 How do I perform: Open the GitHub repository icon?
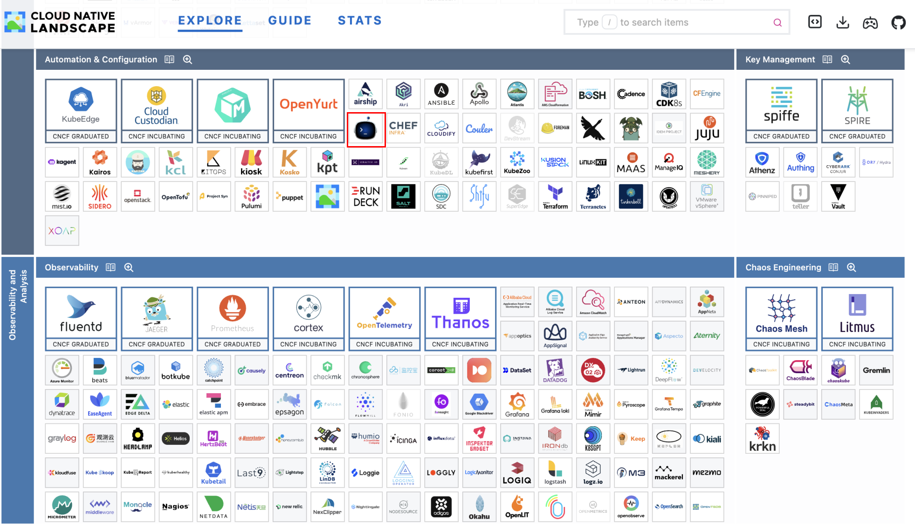899,22
